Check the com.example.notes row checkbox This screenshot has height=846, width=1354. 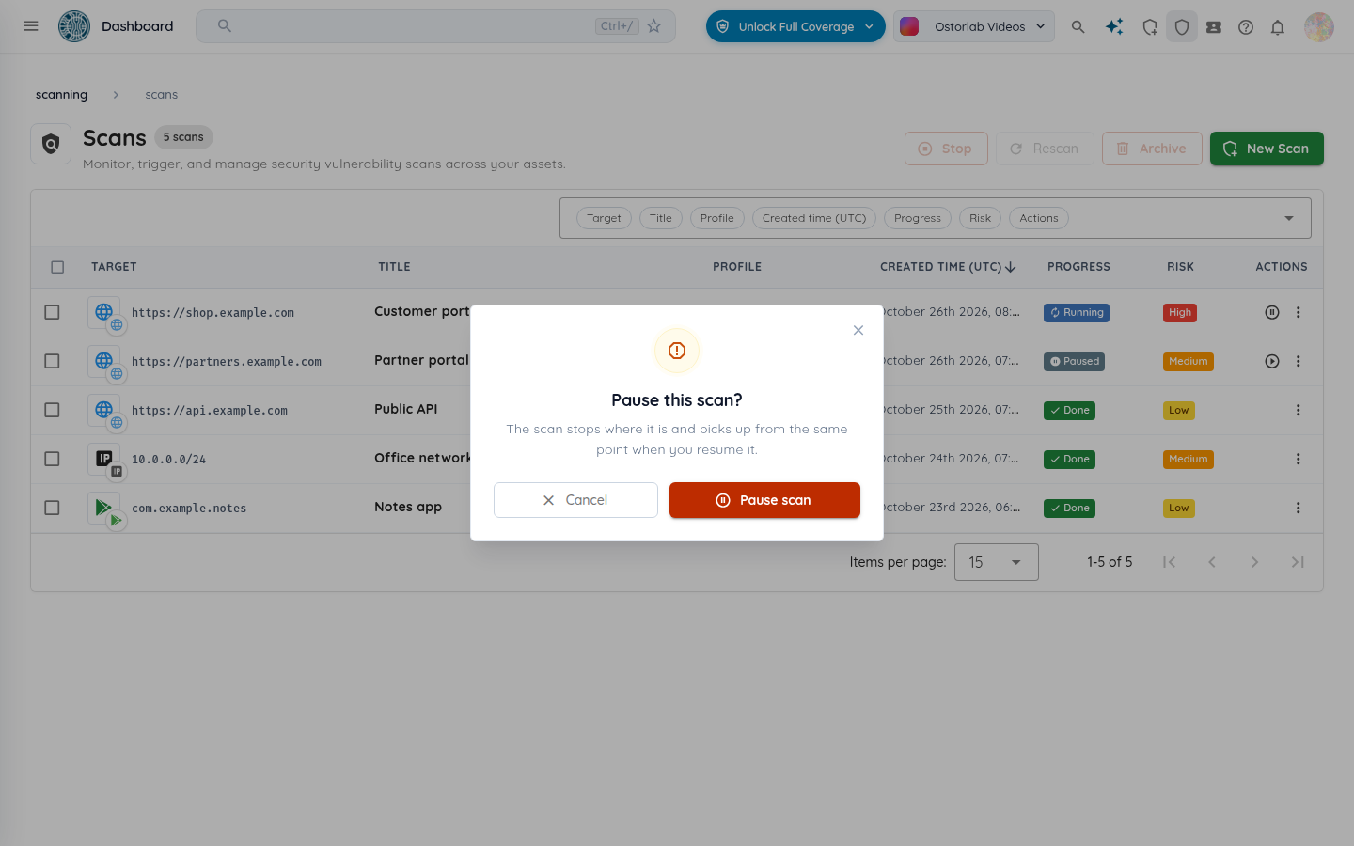[x=52, y=508]
